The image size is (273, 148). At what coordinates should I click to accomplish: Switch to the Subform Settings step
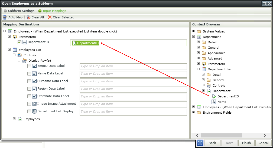(19, 11)
